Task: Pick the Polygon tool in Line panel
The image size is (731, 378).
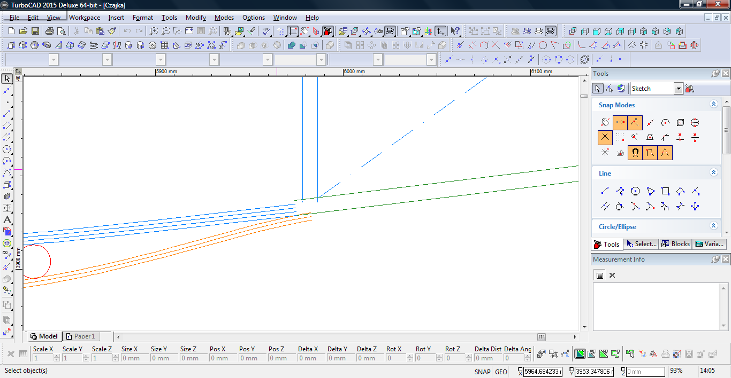Action: pos(635,191)
